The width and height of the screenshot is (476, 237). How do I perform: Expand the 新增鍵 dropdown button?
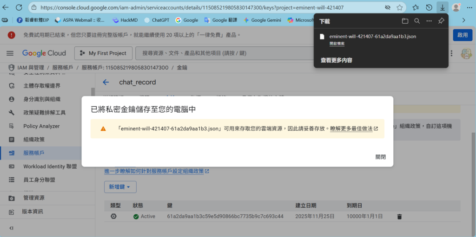(x=120, y=186)
